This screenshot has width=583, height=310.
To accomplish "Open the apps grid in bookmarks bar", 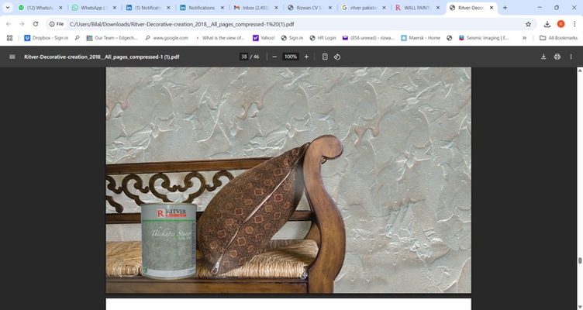I will [x=9, y=38].
